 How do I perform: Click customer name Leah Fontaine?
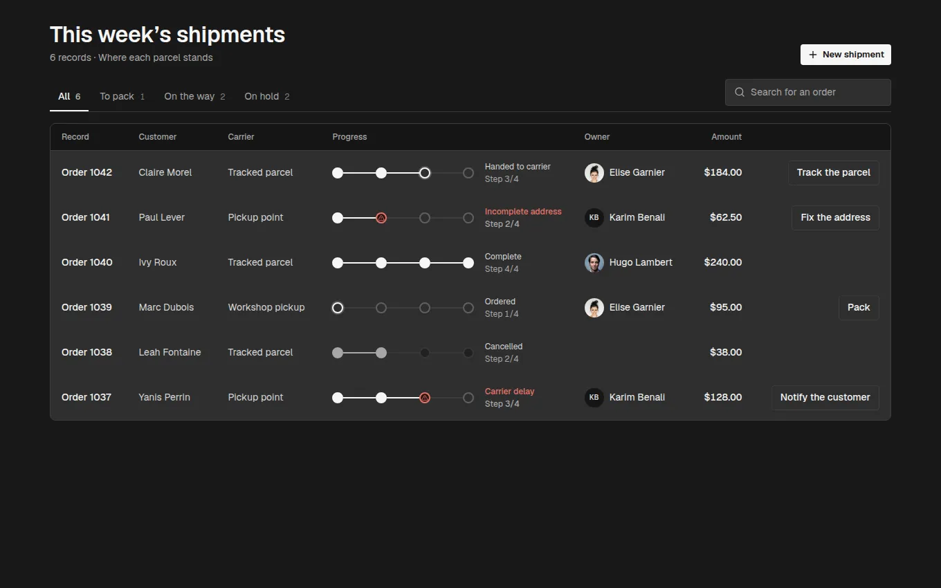[170, 353]
